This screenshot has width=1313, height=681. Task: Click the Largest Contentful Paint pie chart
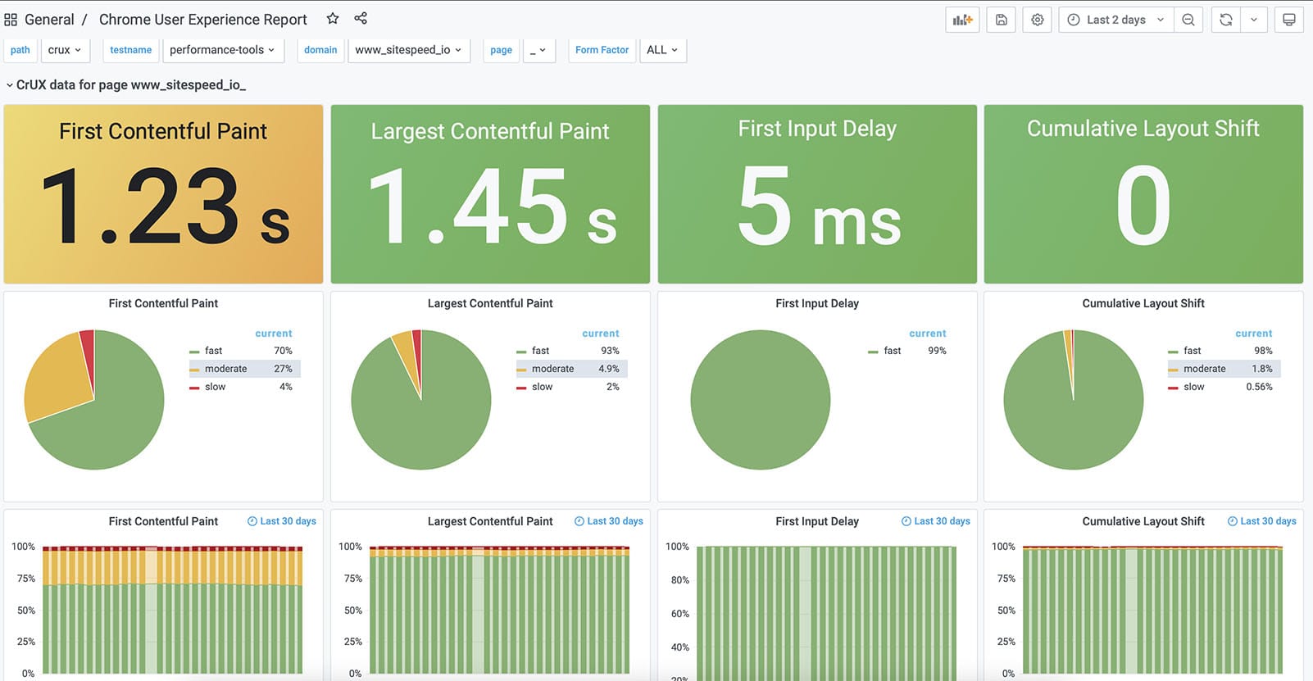click(x=421, y=400)
